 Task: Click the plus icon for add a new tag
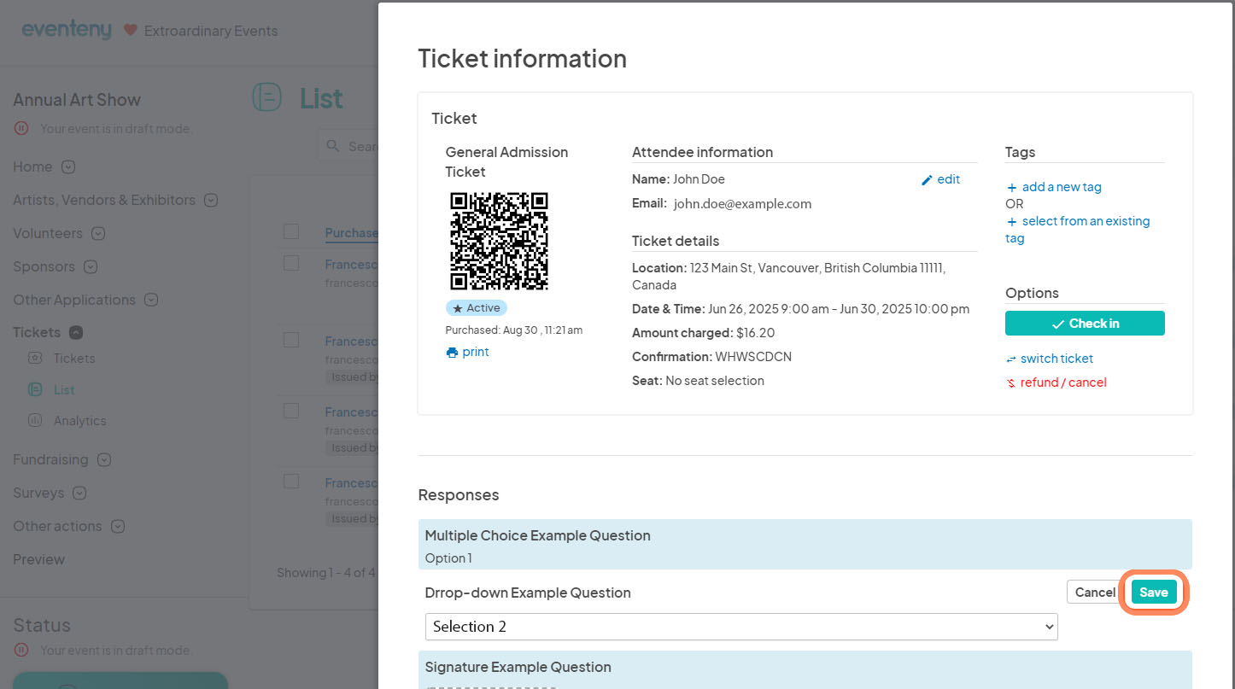(1012, 188)
